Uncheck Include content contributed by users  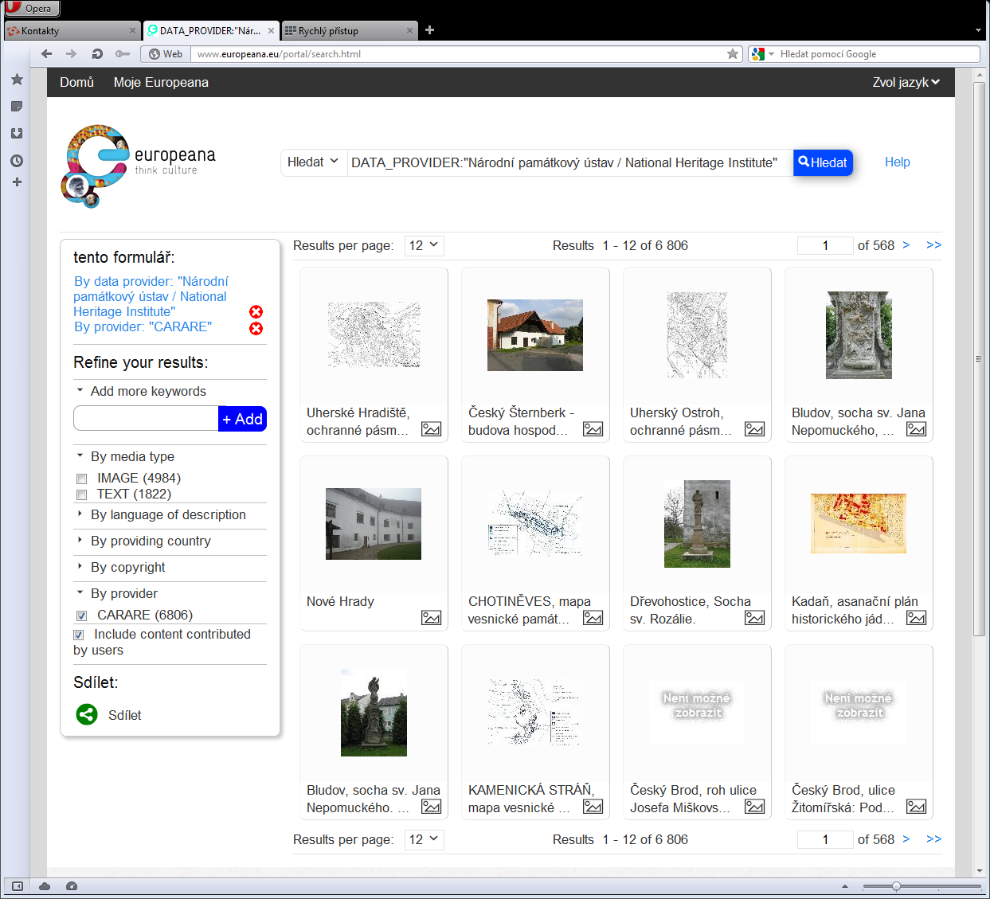79,635
